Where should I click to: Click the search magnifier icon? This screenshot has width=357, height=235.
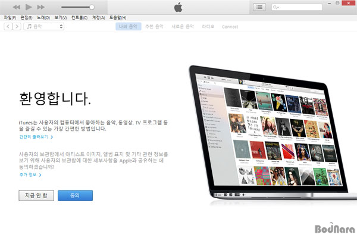[275, 7]
